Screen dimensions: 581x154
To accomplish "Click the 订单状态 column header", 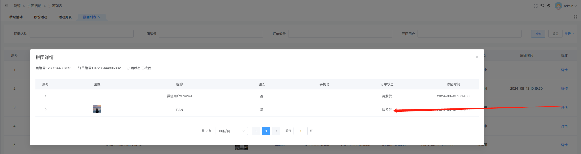I will click(x=387, y=84).
